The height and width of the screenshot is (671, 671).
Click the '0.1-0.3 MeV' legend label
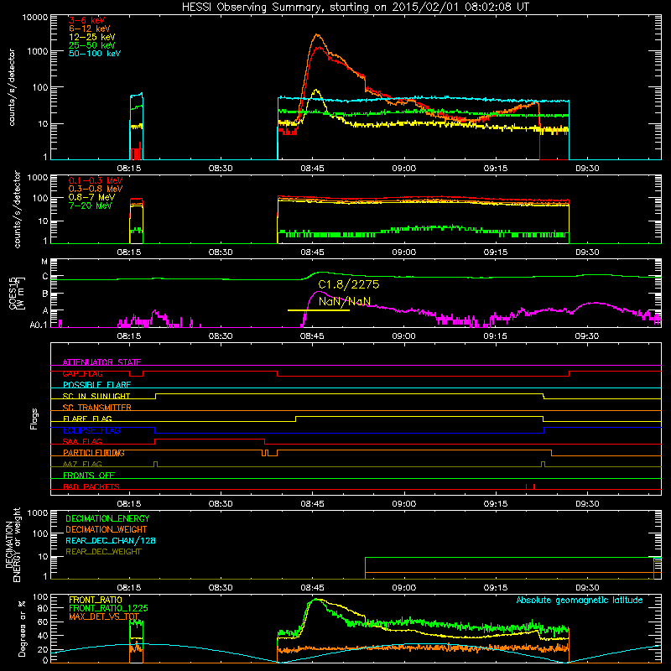pyautogui.click(x=96, y=180)
